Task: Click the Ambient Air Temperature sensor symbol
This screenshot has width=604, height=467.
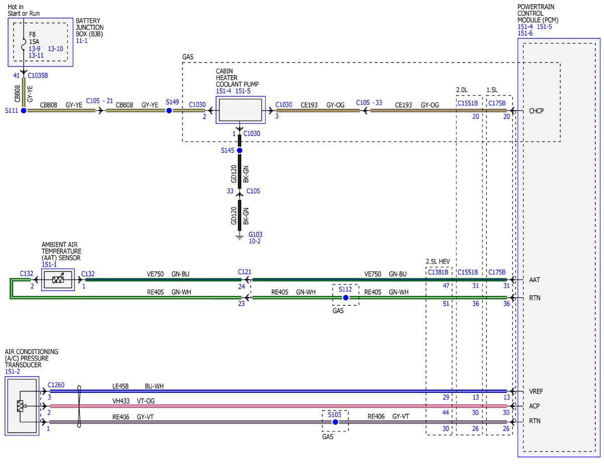Action: (x=58, y=280)
